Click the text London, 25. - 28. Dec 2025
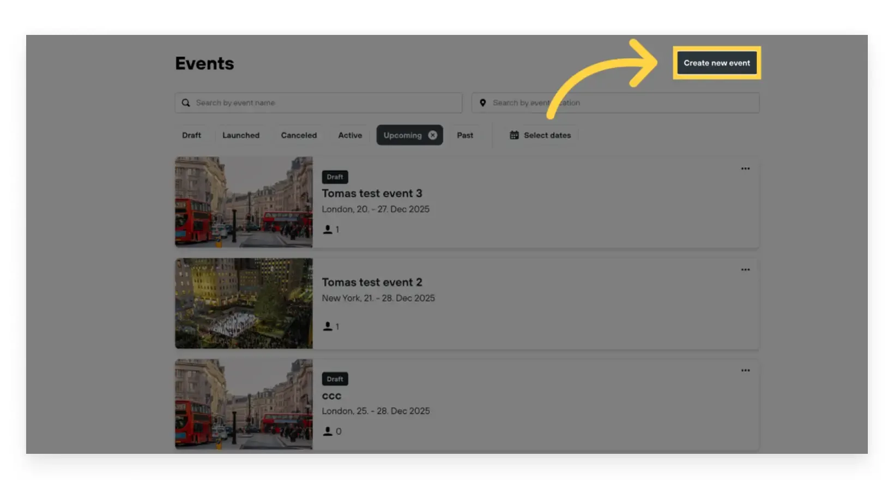The image size is (894, 480). (376, 411)
